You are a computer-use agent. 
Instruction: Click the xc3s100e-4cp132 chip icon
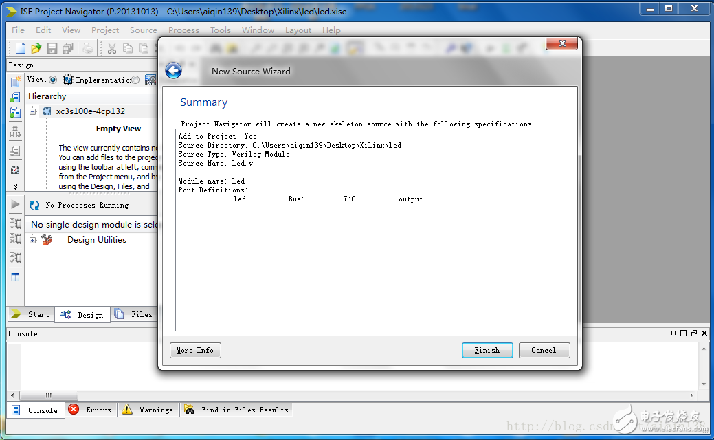coord(47,111)
